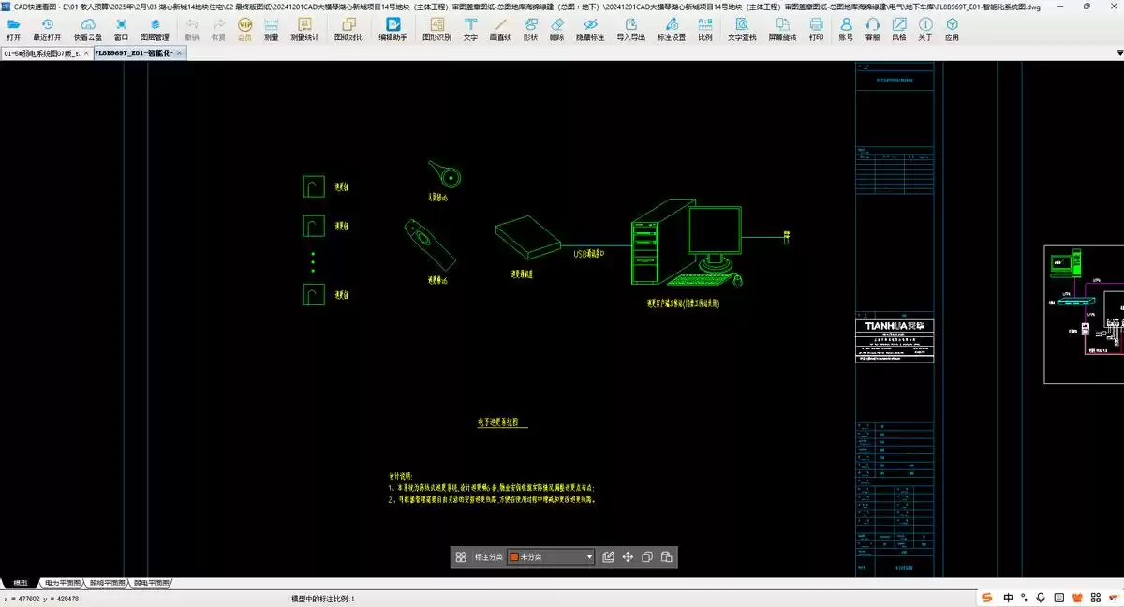Open 文字查找 text search

point(742,29)
